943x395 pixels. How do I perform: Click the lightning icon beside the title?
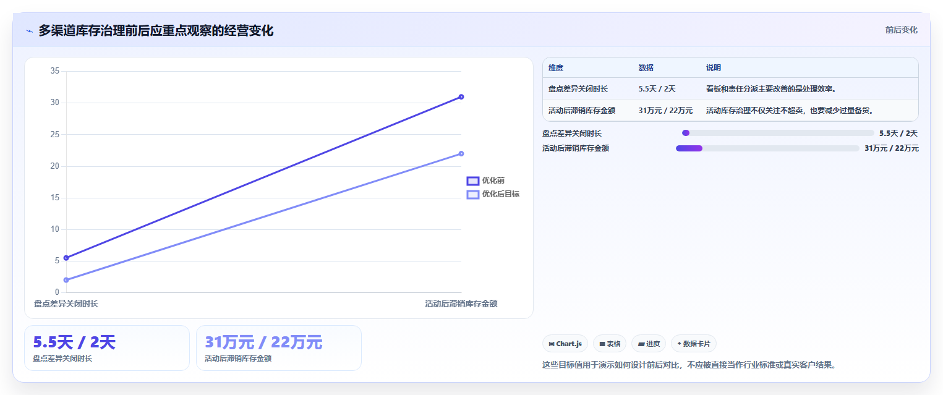pyautogui.click(x=29, y=31)
